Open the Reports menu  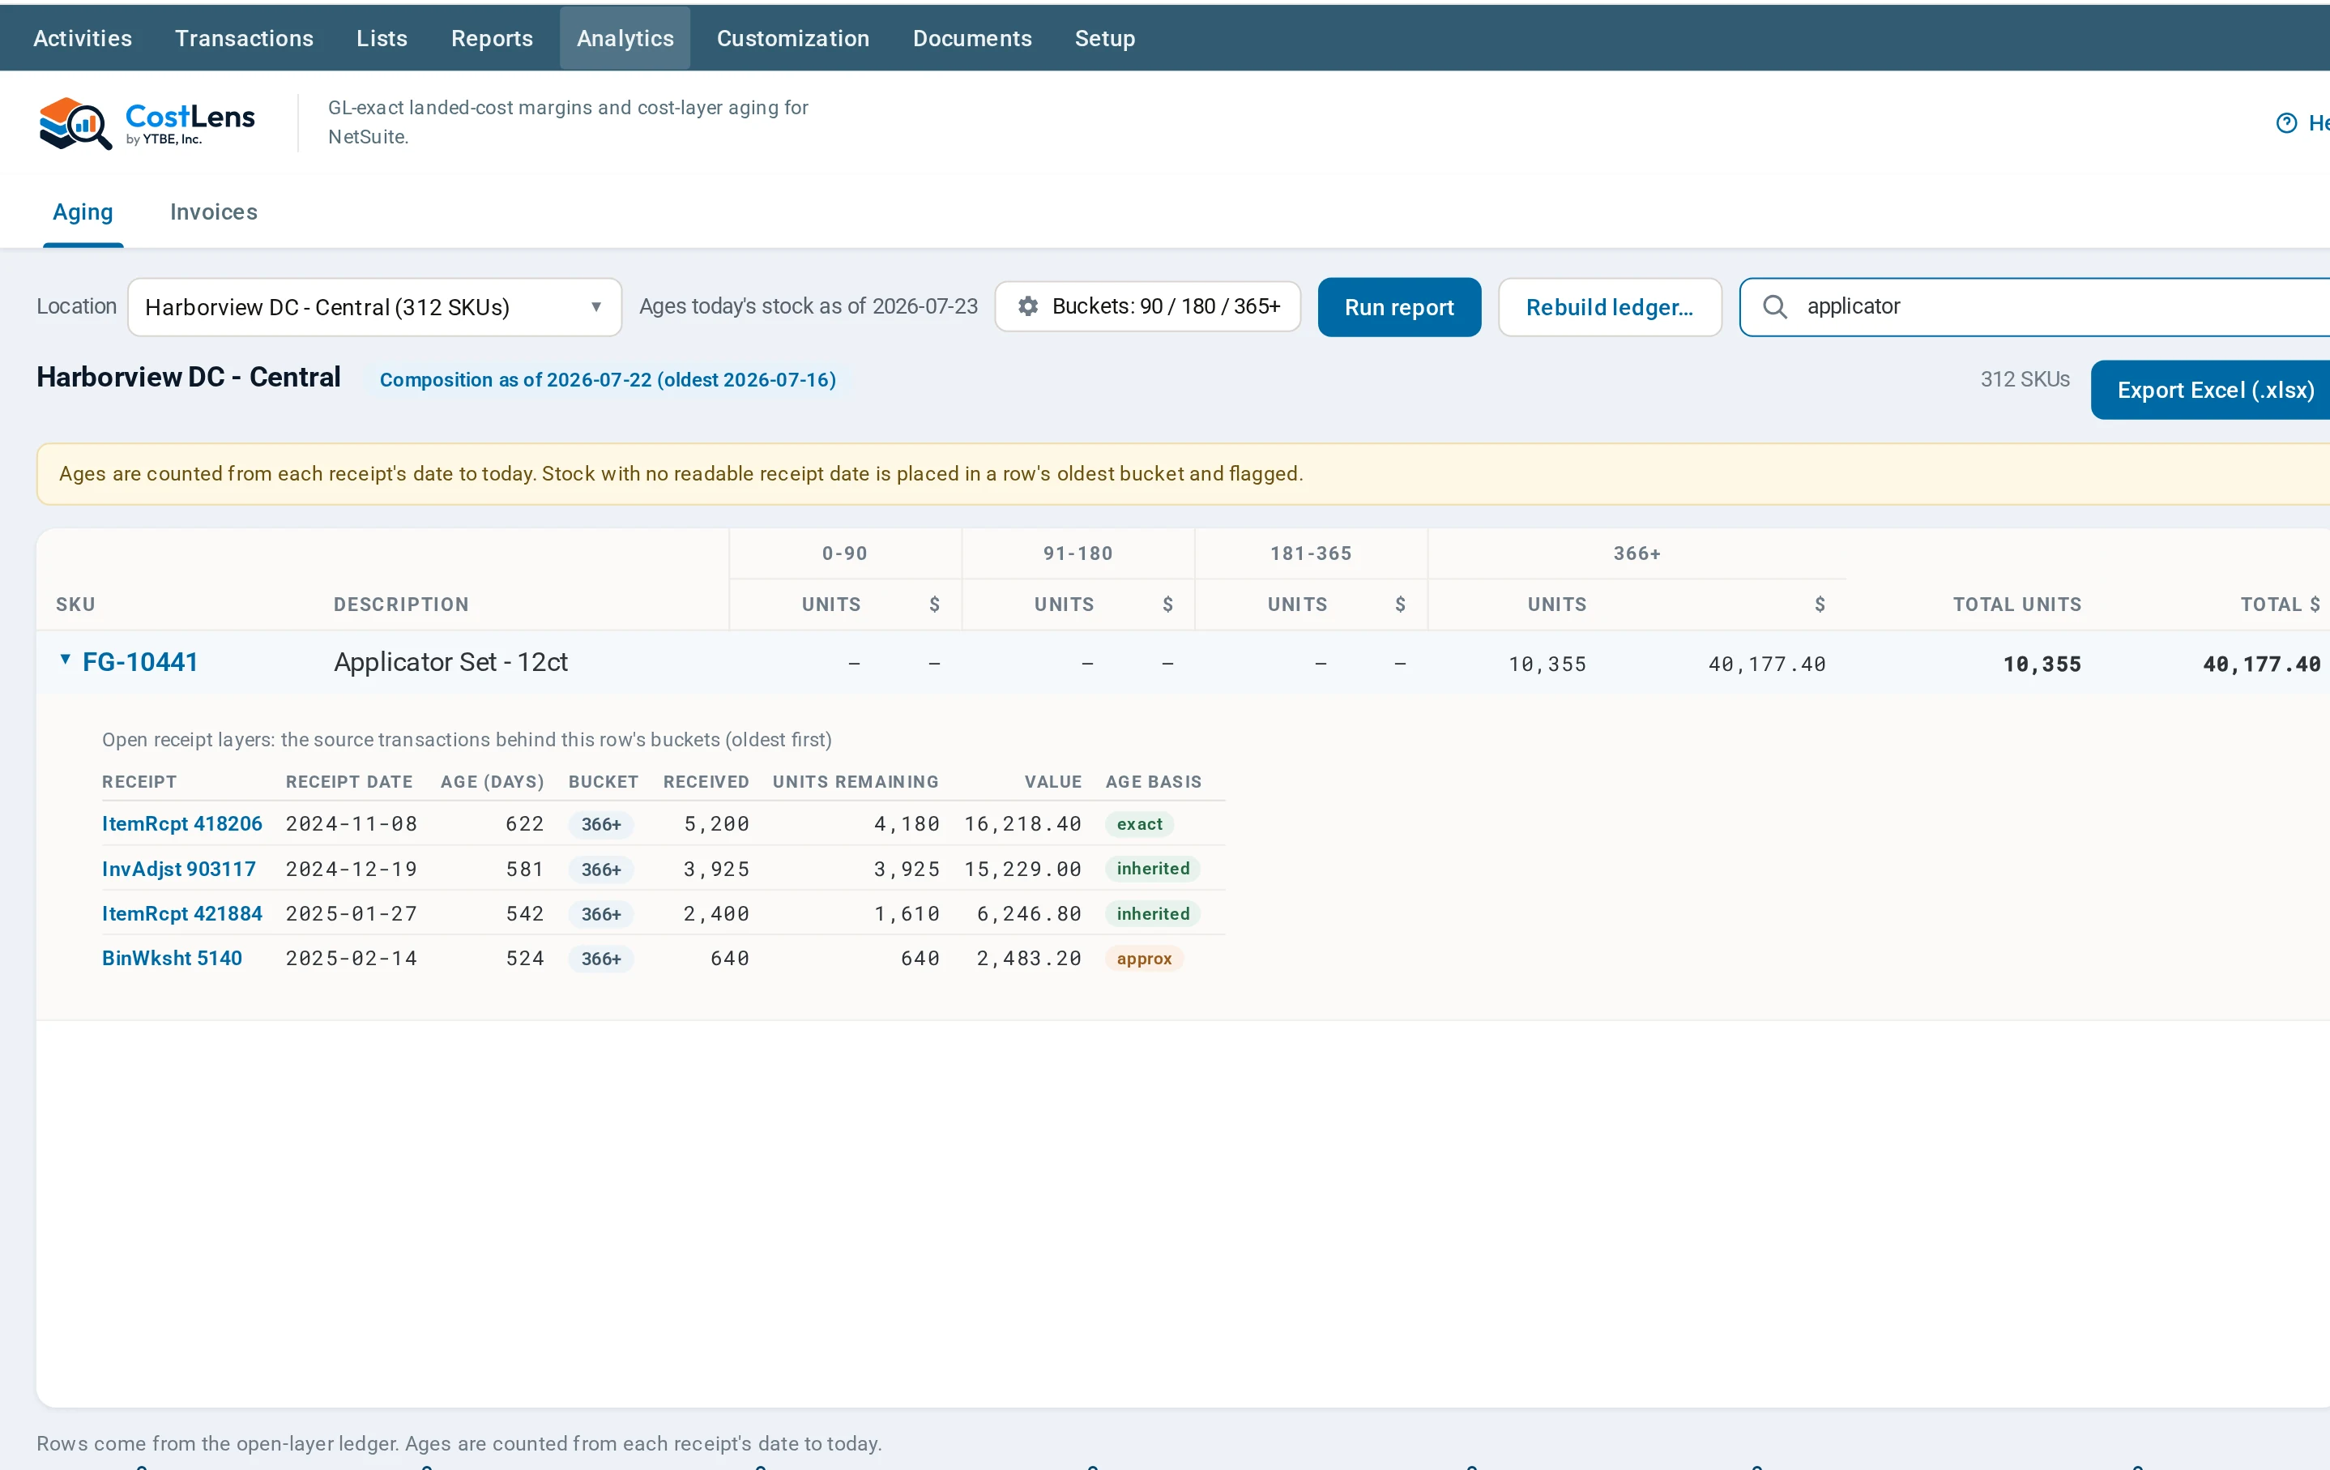tap(492, 38)
